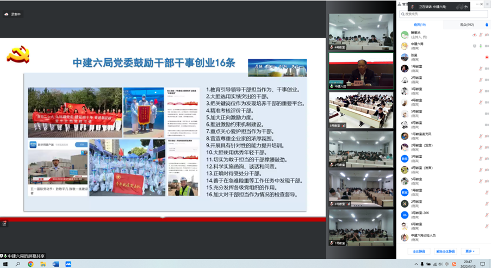
Task: Expand the 更多 dropdown at panel bottom
Action: 470,251
